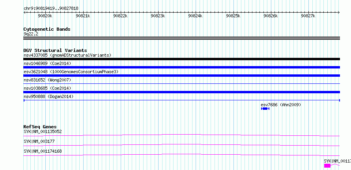Viewport: 351px width, 170px height.
Task: Click the 9q22.2 band label
Action: click(x=31, y=34)
